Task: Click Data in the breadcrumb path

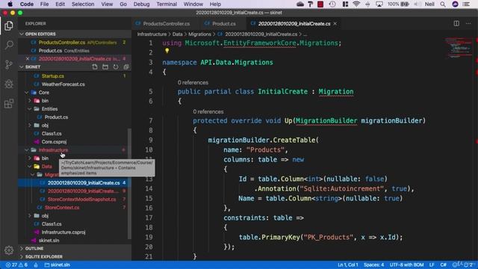Action: tap(178, 34)
